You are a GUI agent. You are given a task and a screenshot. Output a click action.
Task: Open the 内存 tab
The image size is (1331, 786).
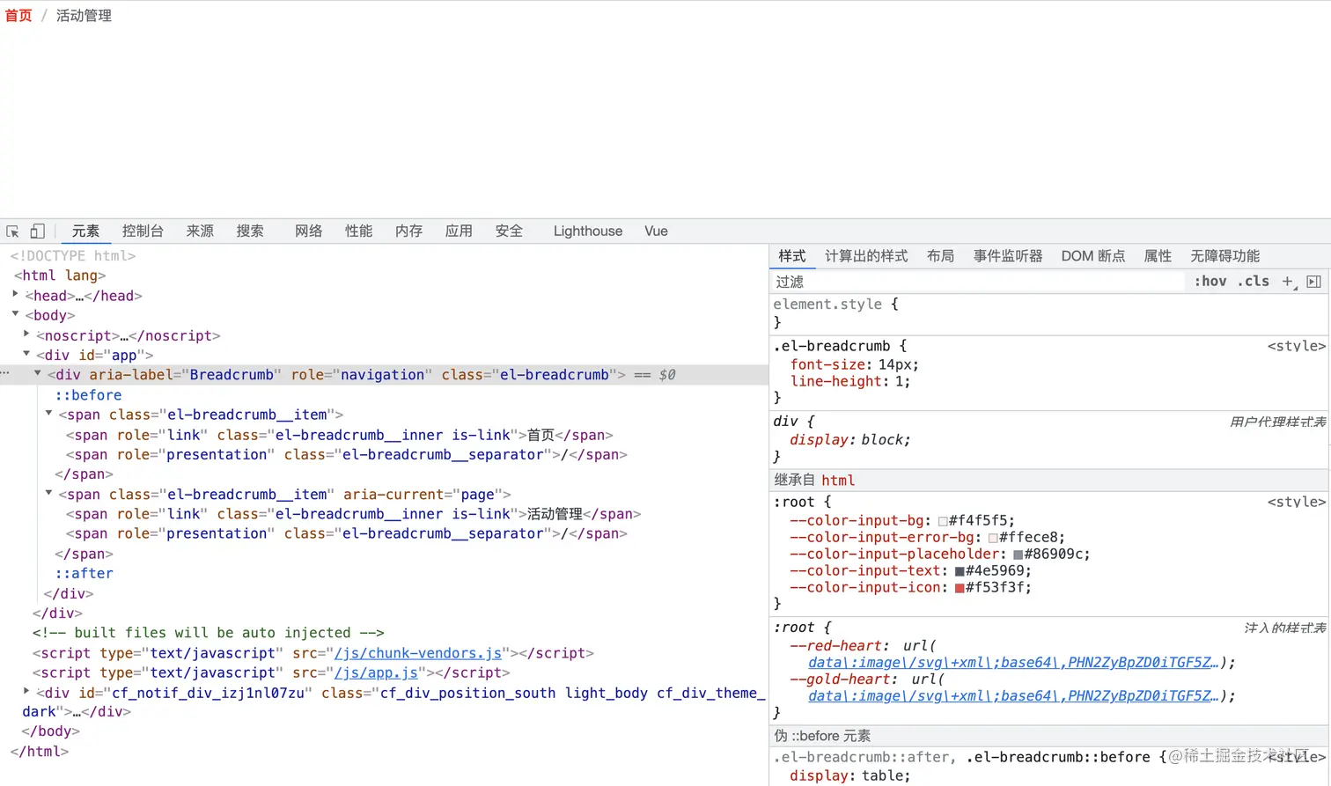coord(409,231)
